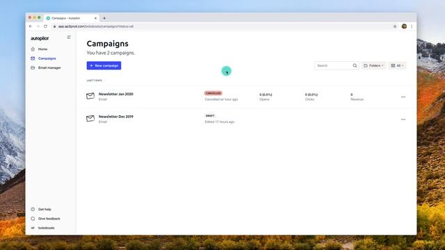Collapse the sidebar with the menu icon
Screen dimensions: 445x250
[69, 37]
